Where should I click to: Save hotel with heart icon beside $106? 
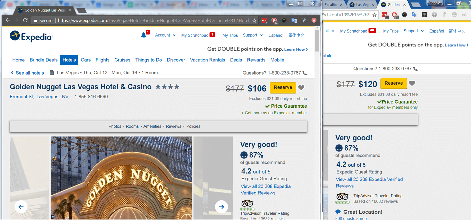pyautogui.click(x=301, y=87)
